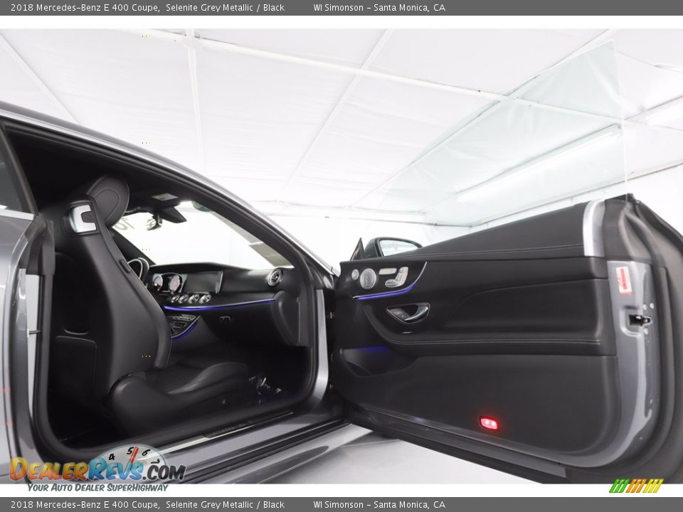The image size is (683, 512).
Task: Click "2018 Mercedes-Benz E 400 Coupe" in the top caption bar
Action: (85, 7)
